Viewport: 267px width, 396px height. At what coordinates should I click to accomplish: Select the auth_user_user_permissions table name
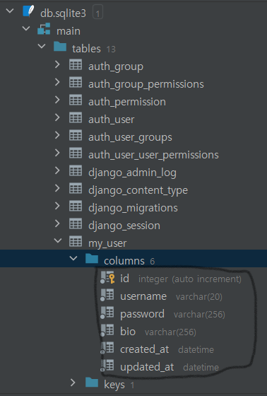click(153, 156)
